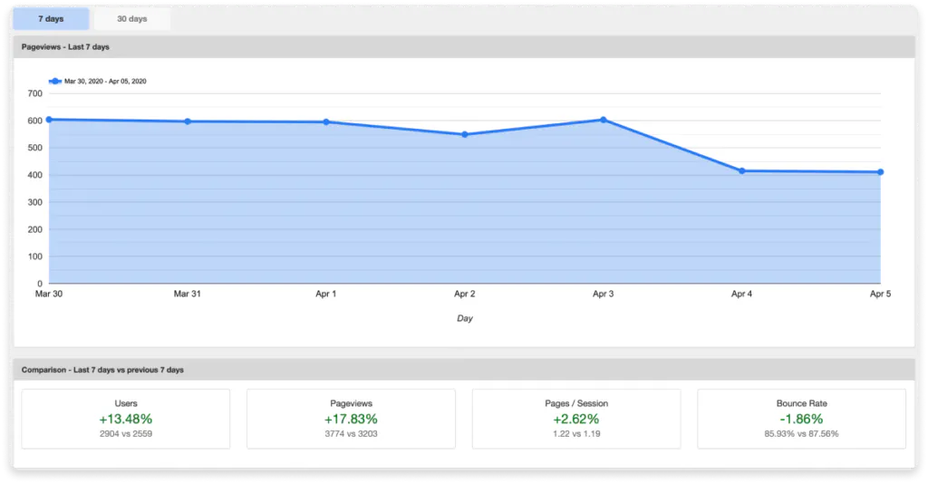Click the Bounce Rate card
The height and width of the screenshot is (484, 928).
point(801,419)
